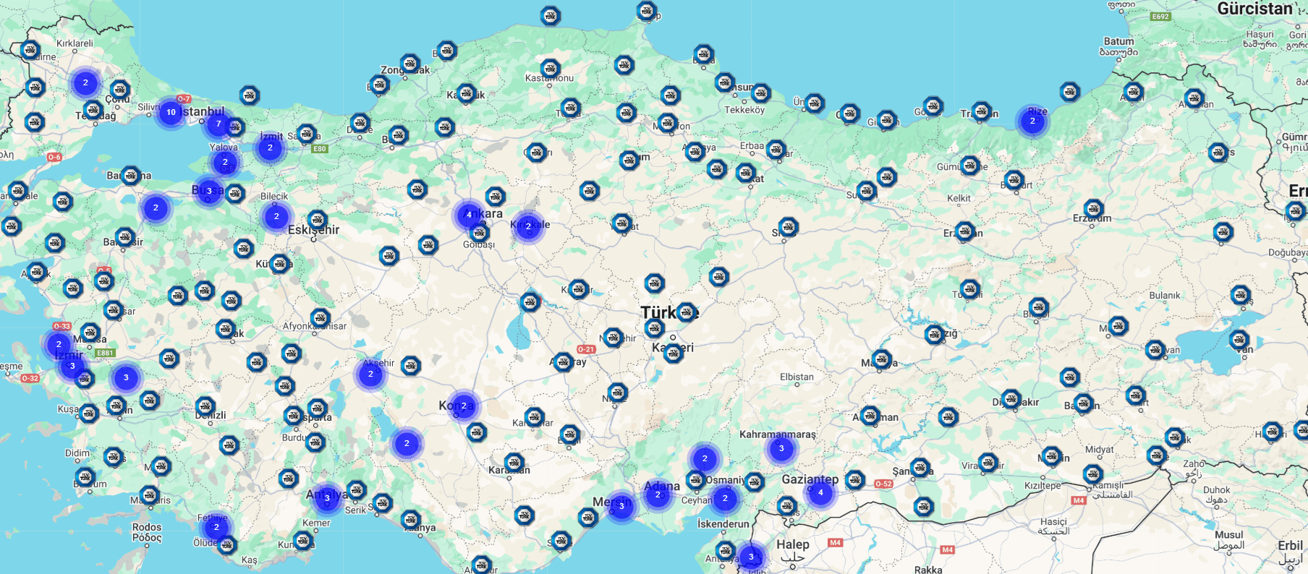This screenshot has width=1308, height=574.
Task: Select the marker pin at Kayseri
Action: pos(674,352)
